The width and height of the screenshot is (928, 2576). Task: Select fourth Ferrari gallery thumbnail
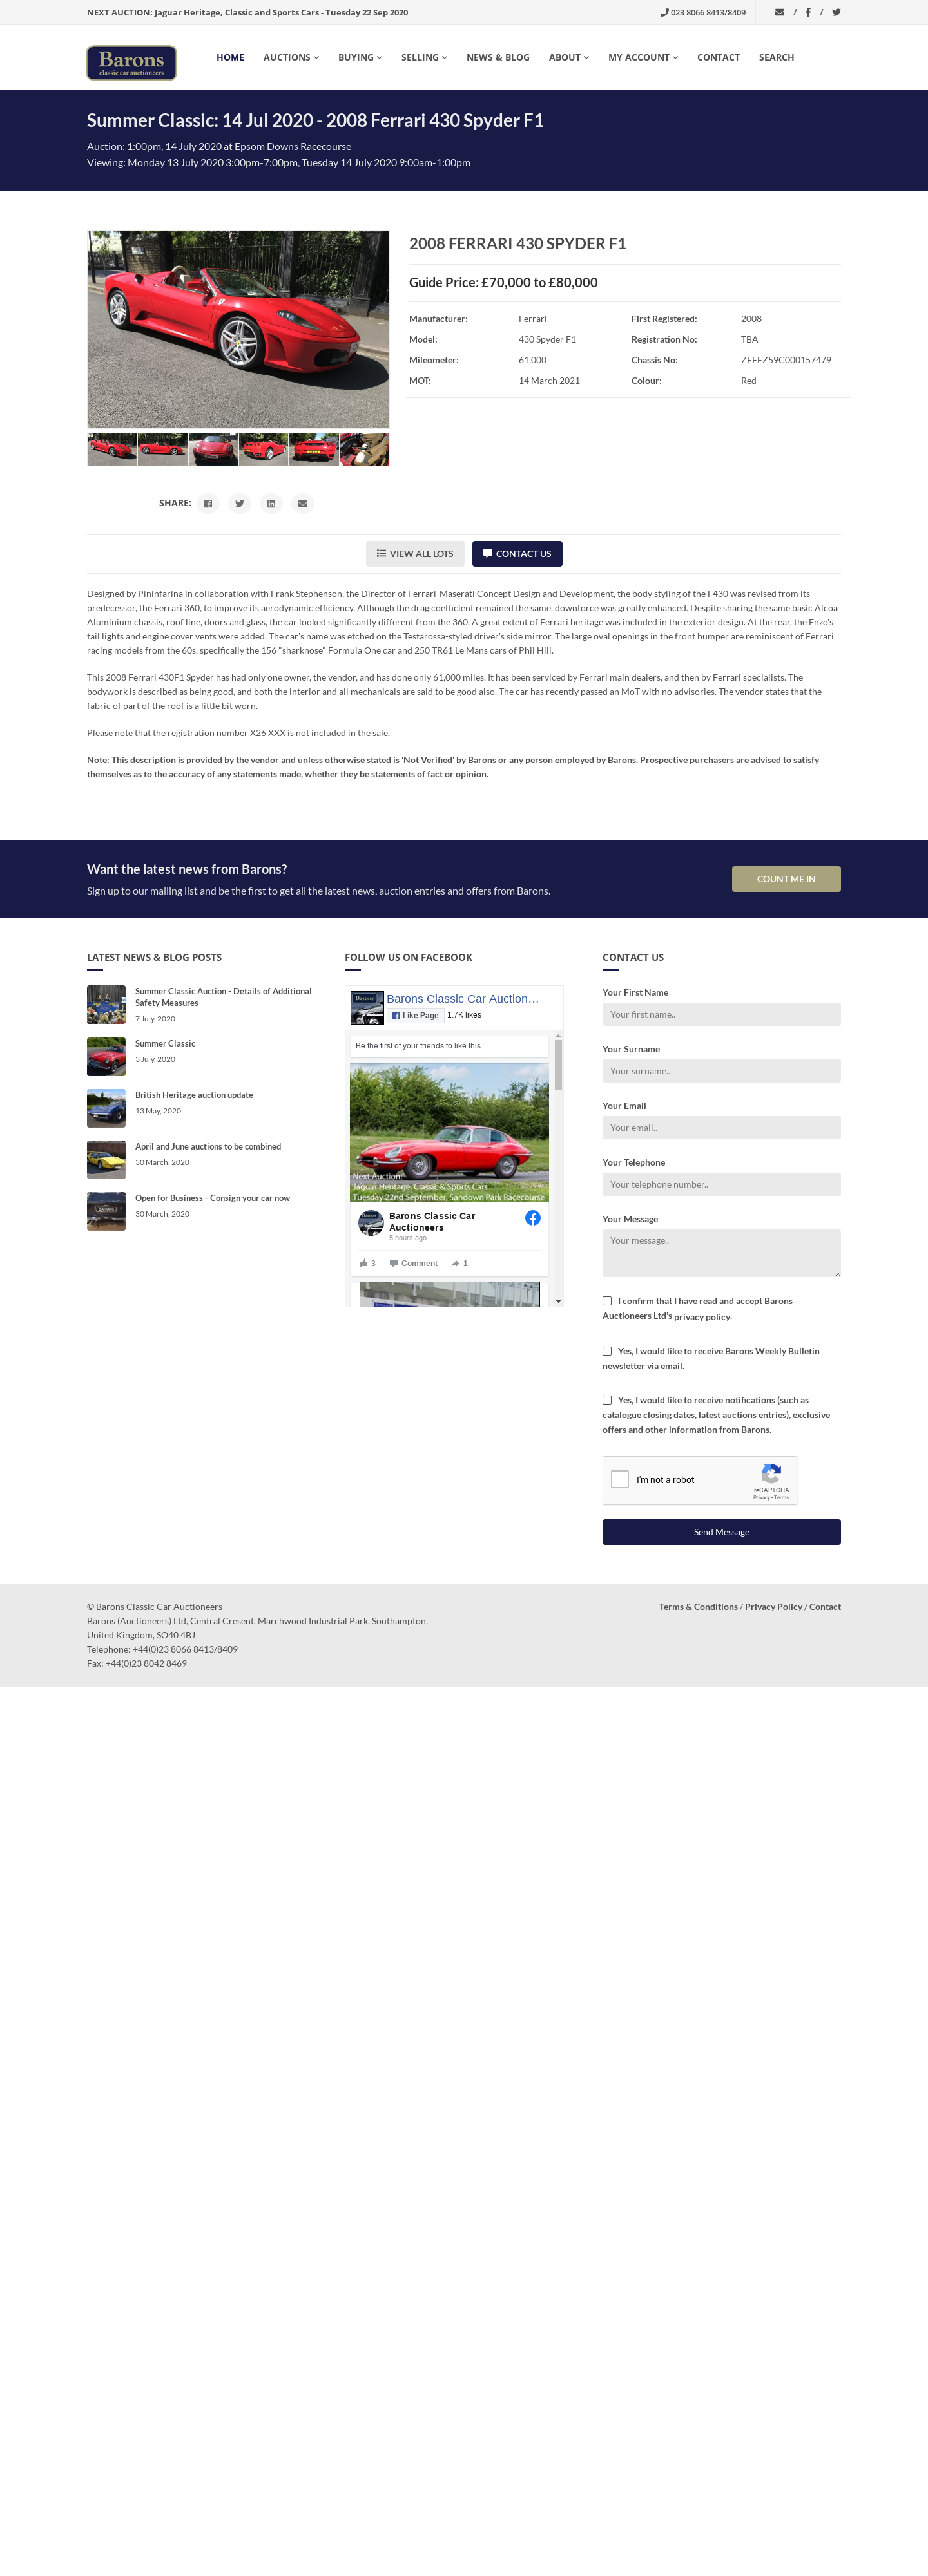point(264,449)
